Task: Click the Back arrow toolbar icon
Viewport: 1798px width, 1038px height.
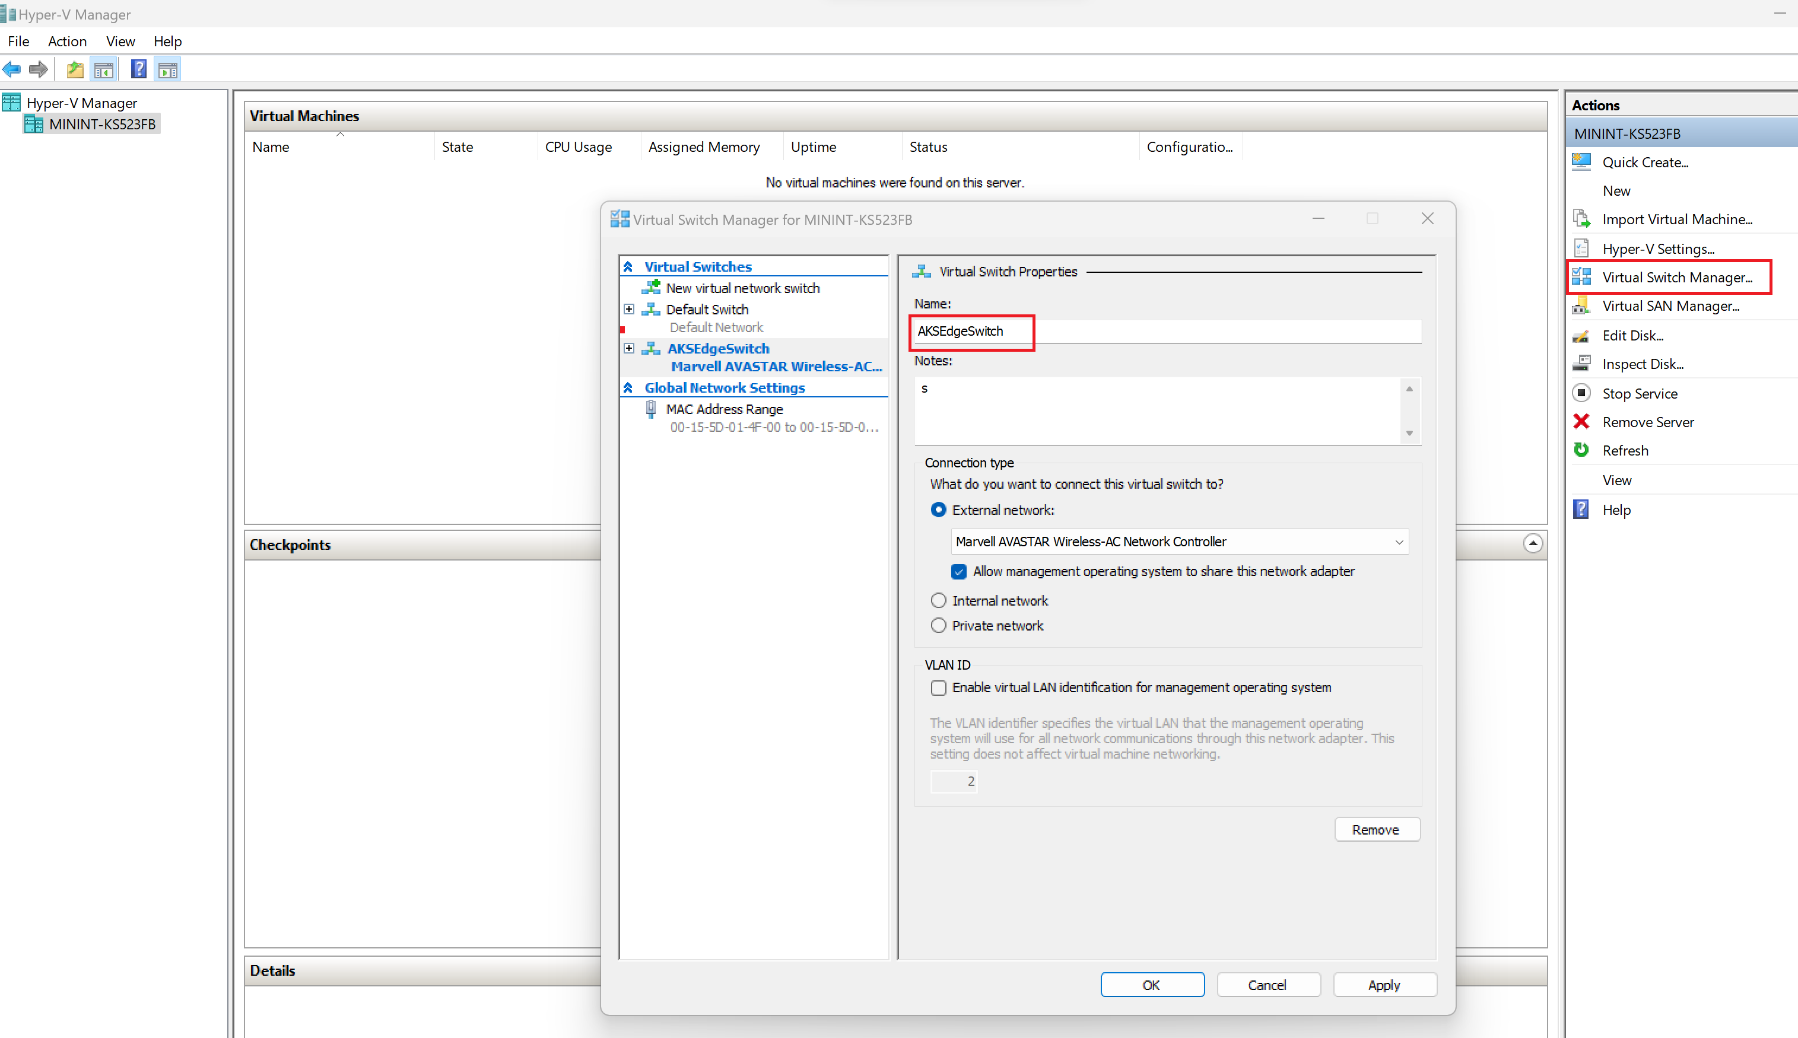Action: (12, 70)
